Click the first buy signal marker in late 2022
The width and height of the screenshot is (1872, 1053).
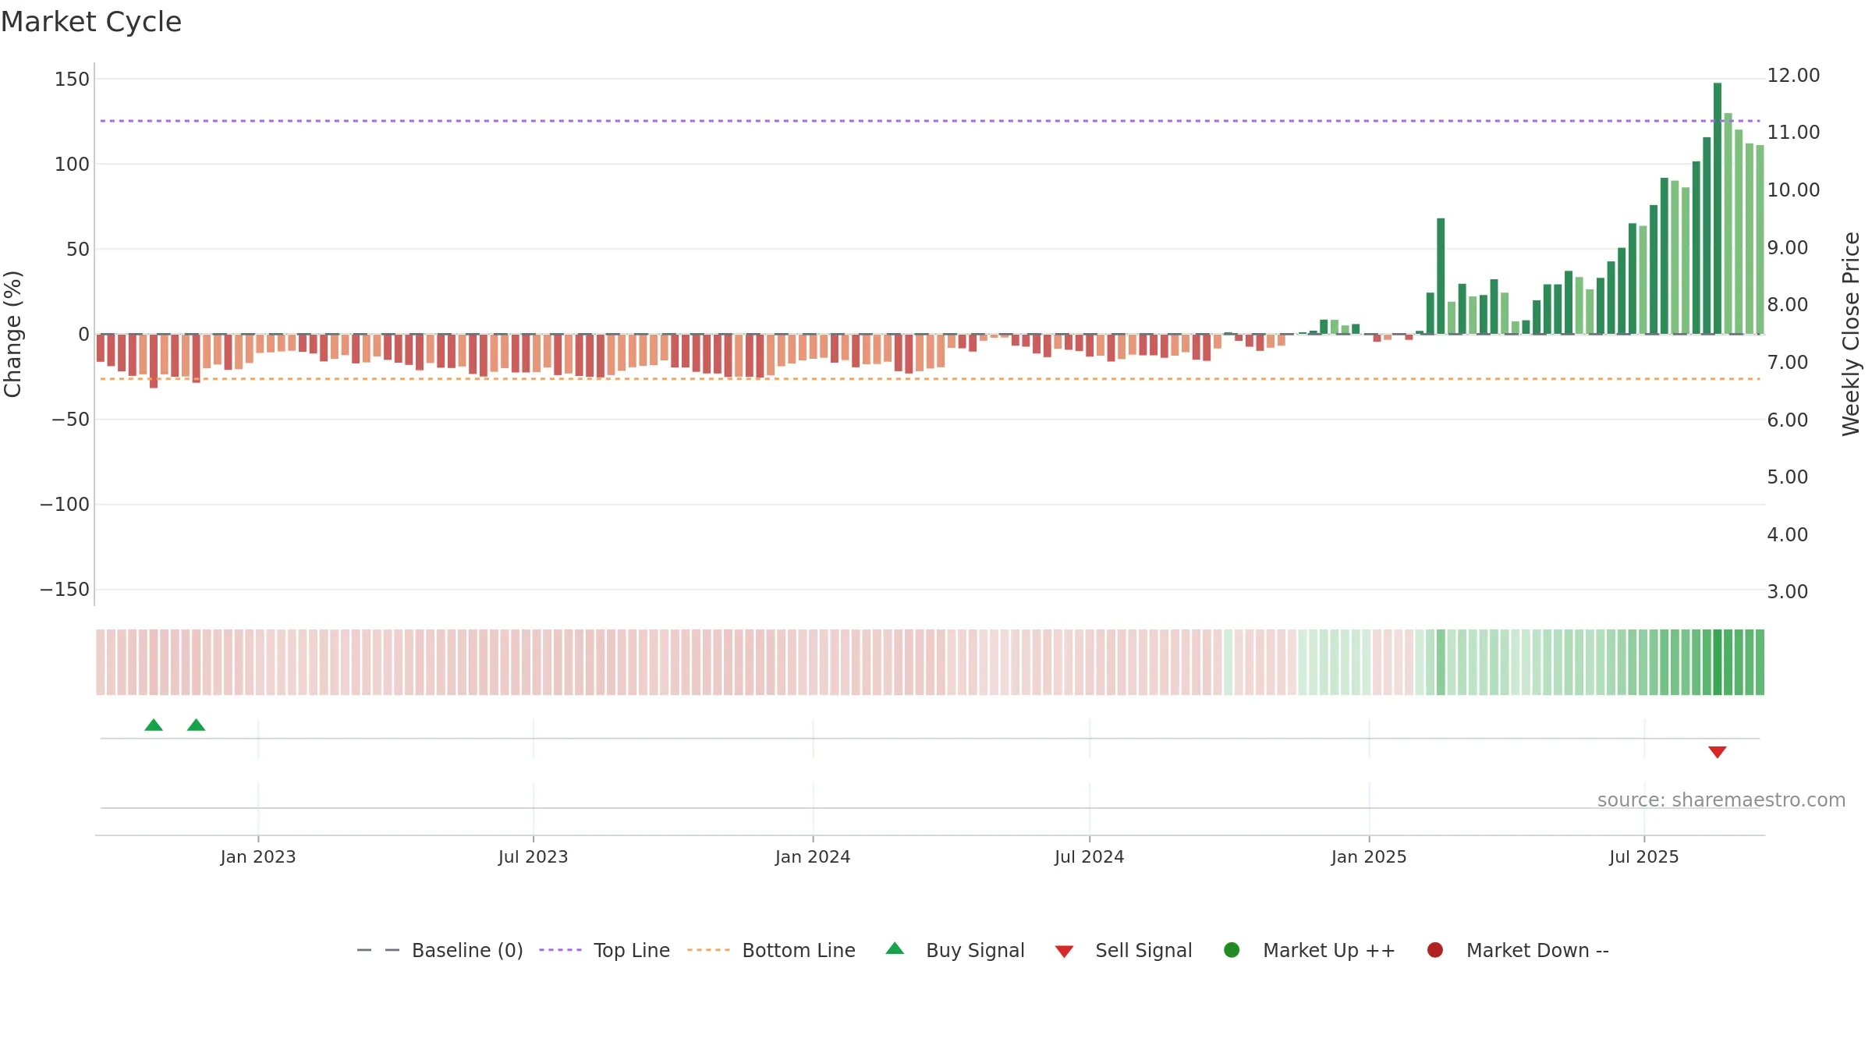[154, 725]
